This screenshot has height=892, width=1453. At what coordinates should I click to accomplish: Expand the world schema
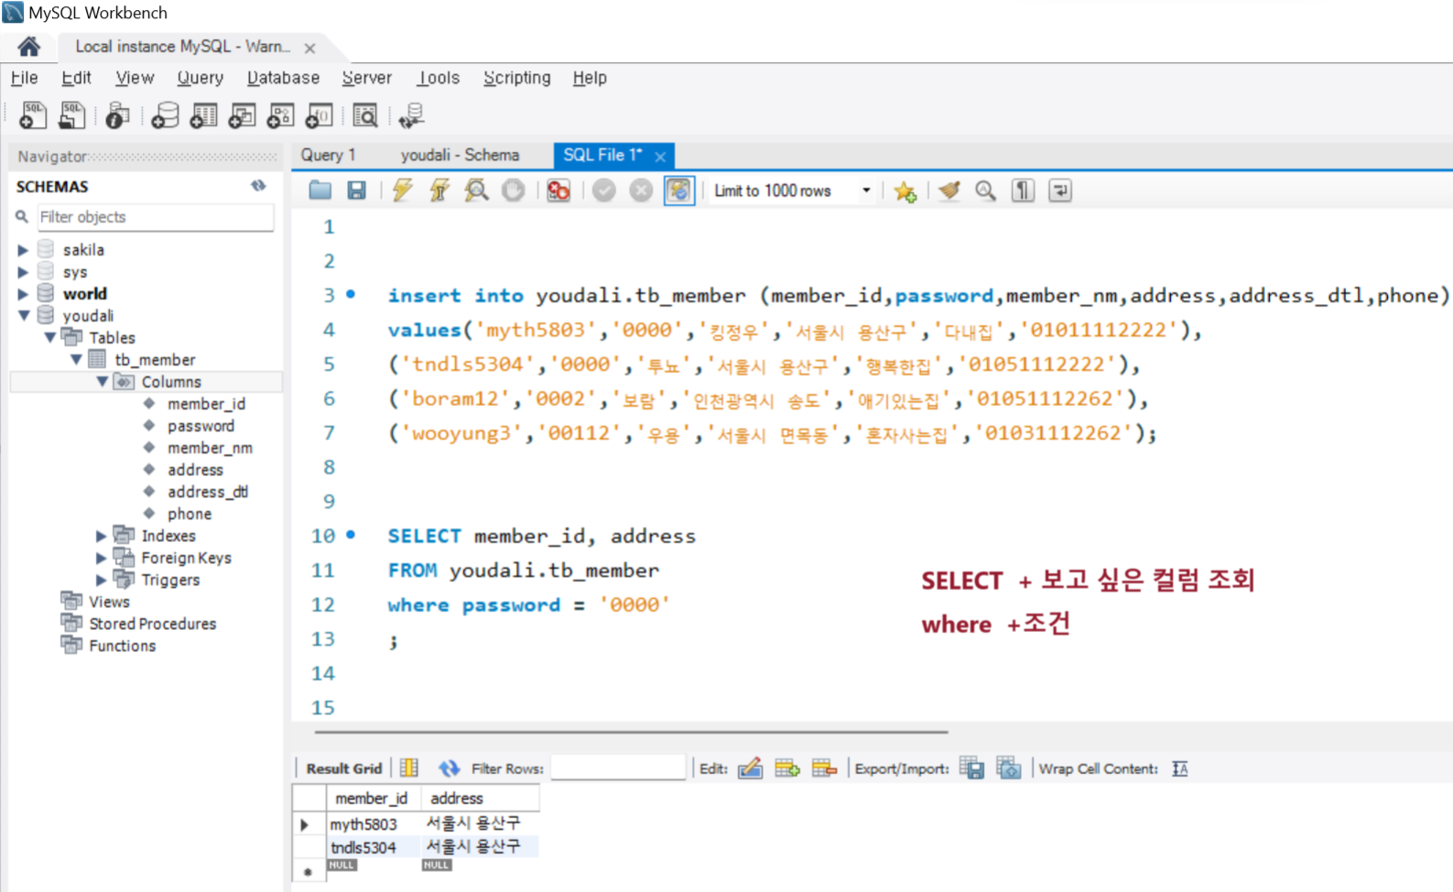pos(23,294)
